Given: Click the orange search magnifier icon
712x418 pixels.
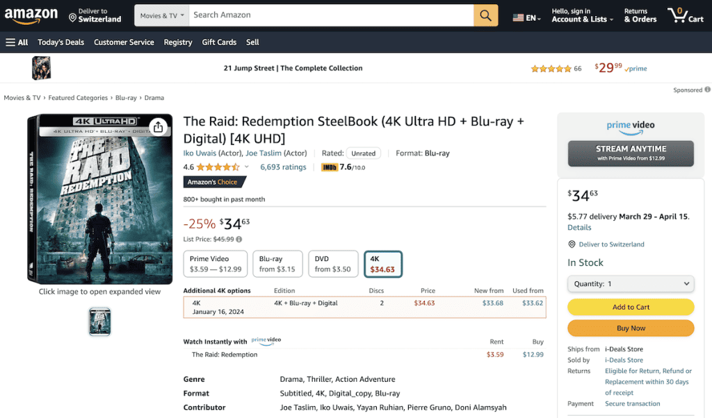Looking at the screenshot, I should tap(485, 15).
